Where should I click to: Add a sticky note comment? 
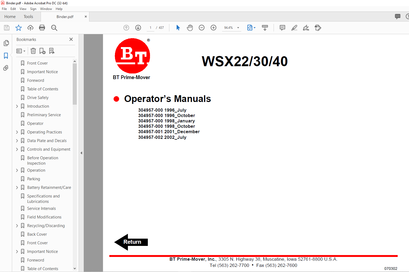(x=282, y=28)
